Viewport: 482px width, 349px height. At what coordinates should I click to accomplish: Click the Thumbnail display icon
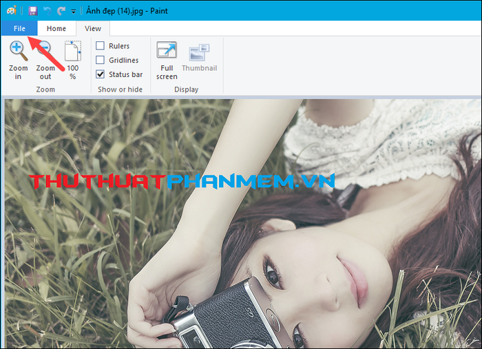pos(199,52)
